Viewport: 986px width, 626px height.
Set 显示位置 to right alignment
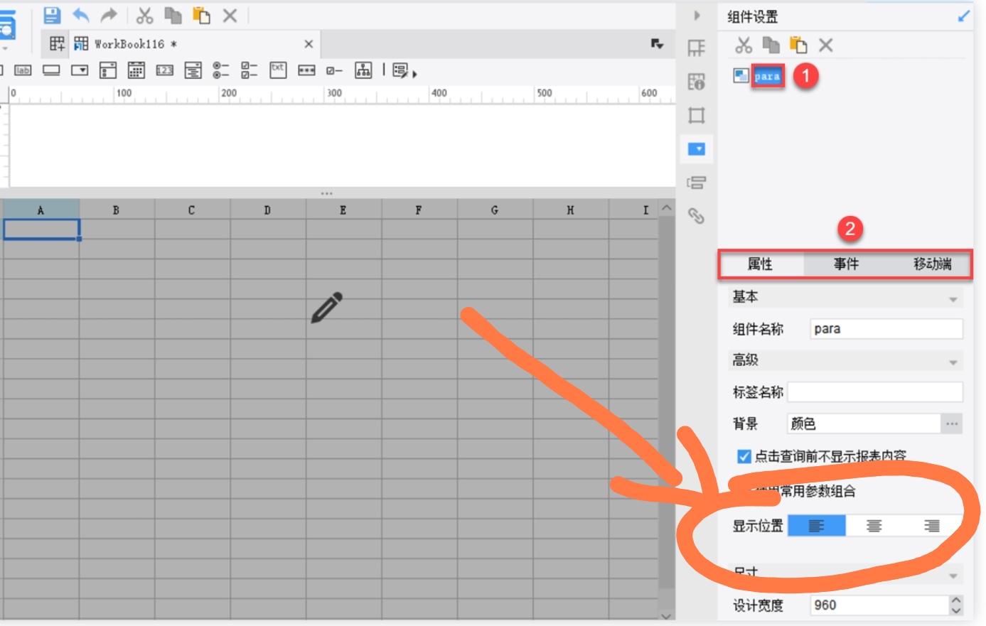[x=932, y=526]
